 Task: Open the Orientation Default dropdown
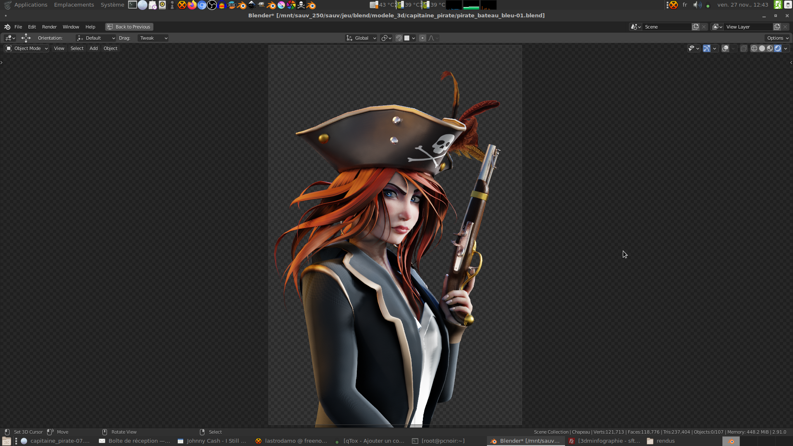tap(96, 38)
